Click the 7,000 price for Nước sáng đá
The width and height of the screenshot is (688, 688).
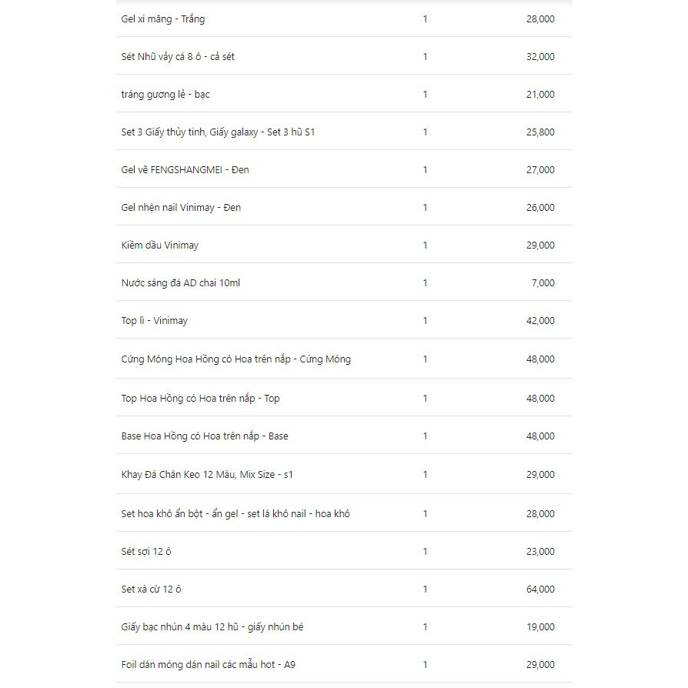pyautogui.click(x=543, y=282)
